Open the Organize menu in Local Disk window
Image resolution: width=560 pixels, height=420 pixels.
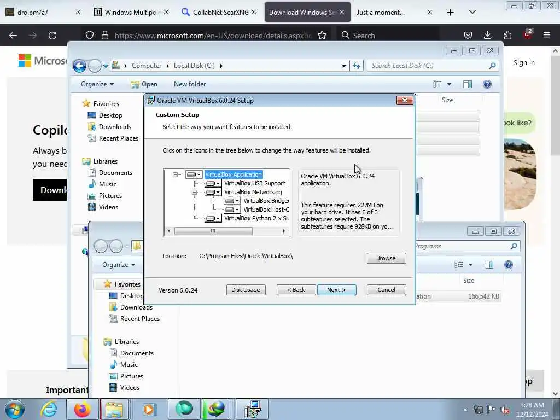click(x=97, y=84)
